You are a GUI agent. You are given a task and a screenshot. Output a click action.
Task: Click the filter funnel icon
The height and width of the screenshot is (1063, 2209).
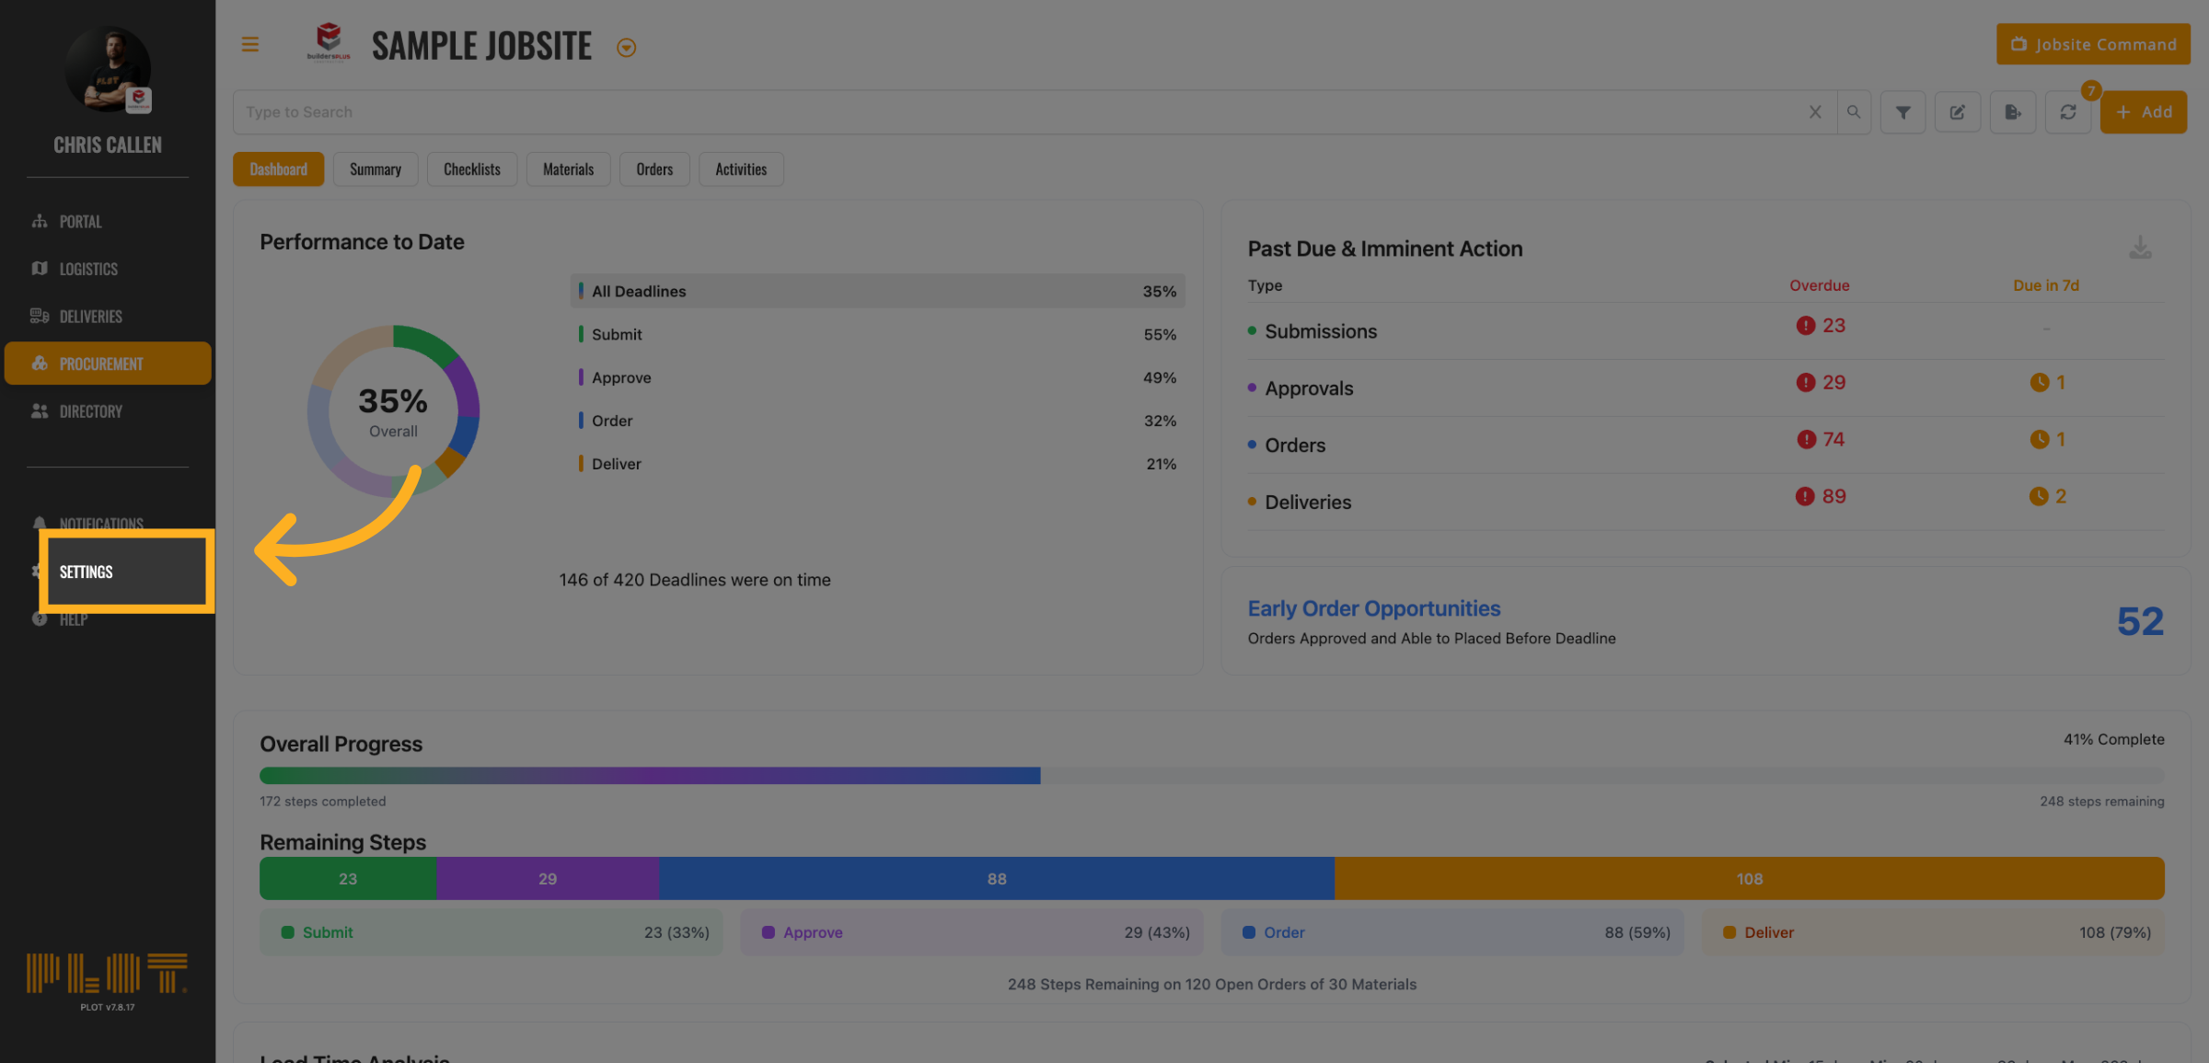[x=1903, y=112]
